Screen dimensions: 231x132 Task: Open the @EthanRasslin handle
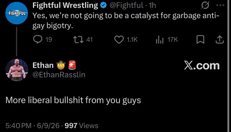59,74
